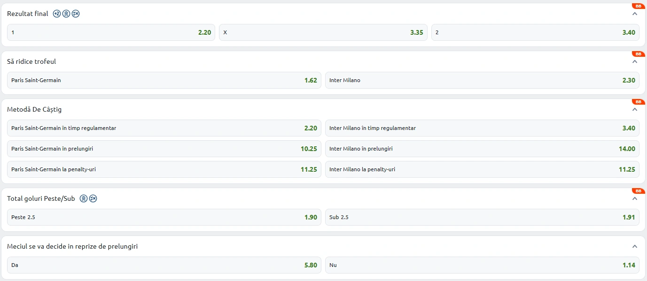Click the Metodă De Câștig heading
This screenshot has height=281, width=647.
[x=34, y=109]
